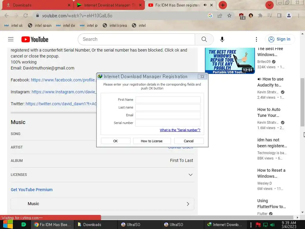
Task: Open the Twitter link in description
Action: (x=61, y=104)
